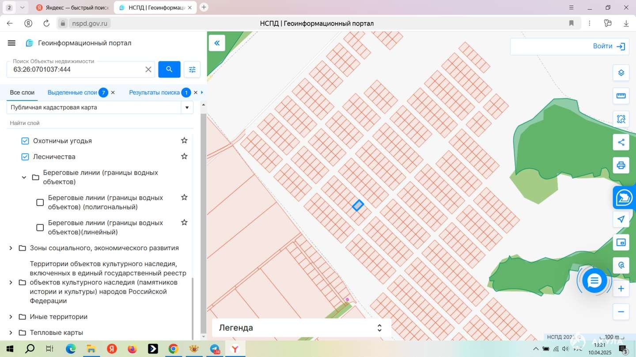Bookmark this page

[572, 23]
